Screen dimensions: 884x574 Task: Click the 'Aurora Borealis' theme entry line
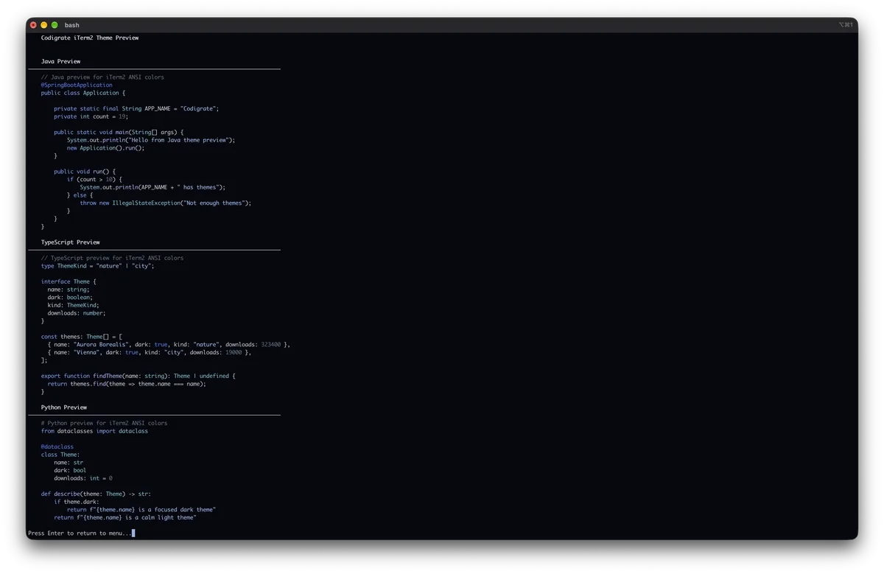[169, 344]
